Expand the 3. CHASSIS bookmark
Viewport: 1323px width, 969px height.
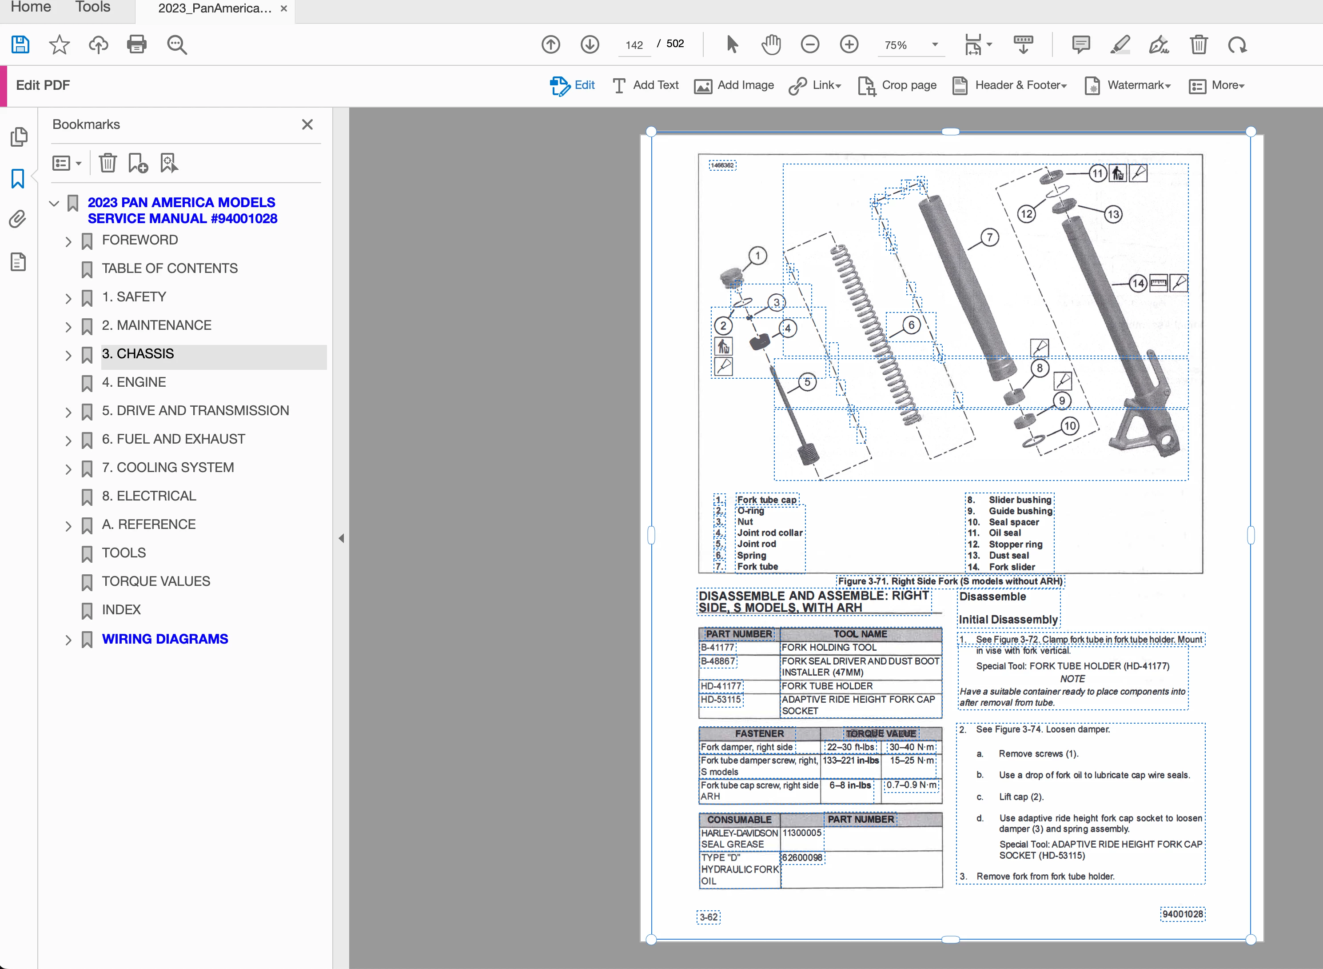68,356
